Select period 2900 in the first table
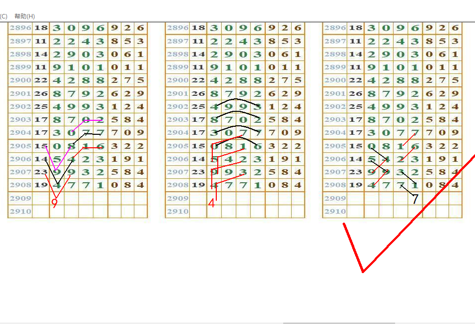Viewport: 475px width, 324px height. click(x=20, y=80)
